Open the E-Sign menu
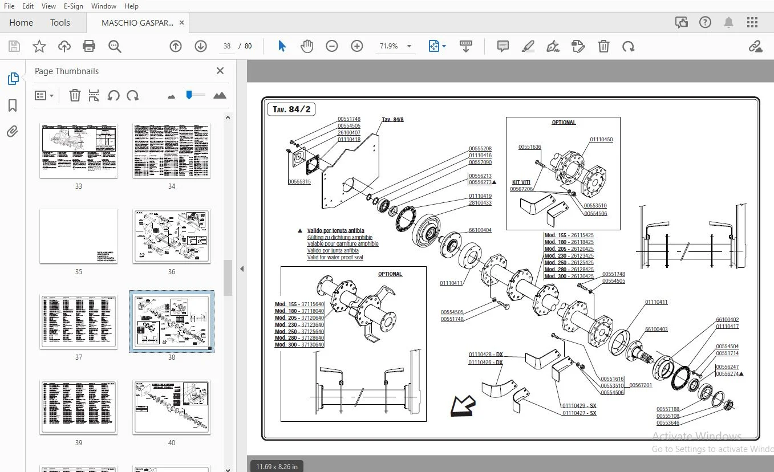The height and width of the screenshot is (472, 774). (73, 6)
